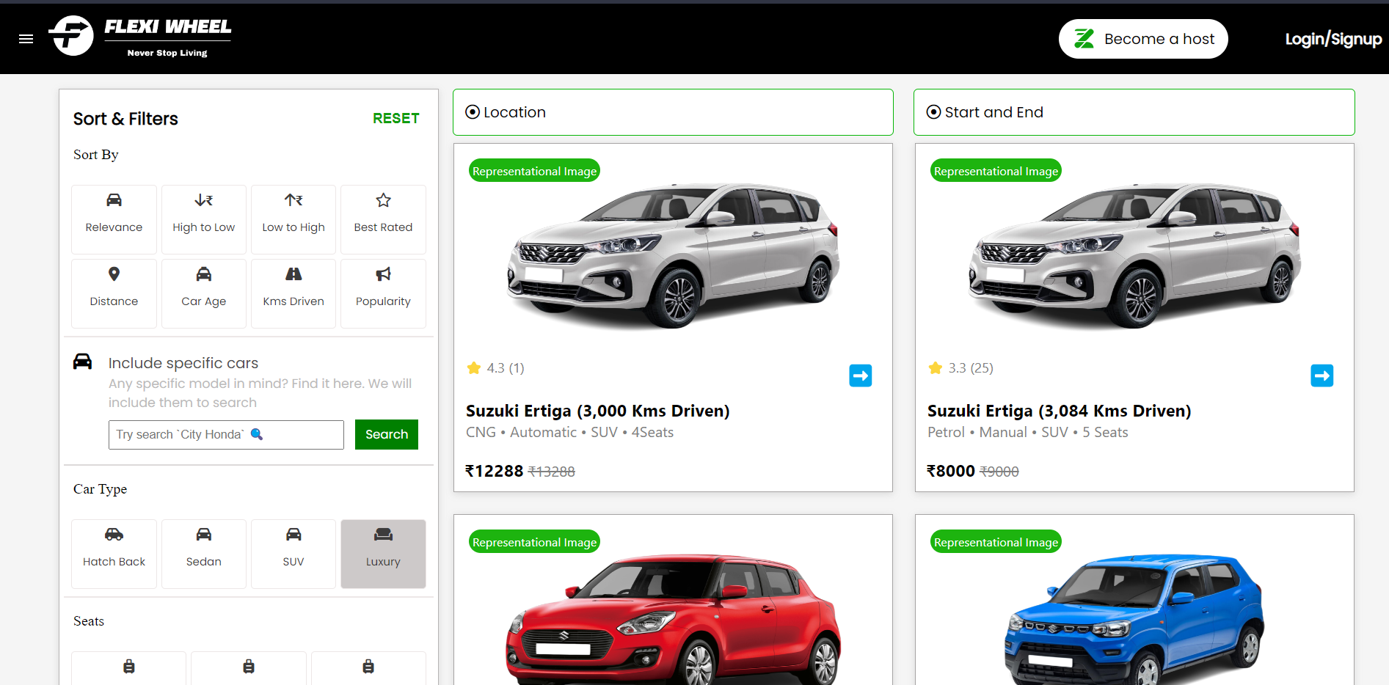Image resolution: width=1389 pixels, height=685 pixels.
Task: Open the hamburger menu icon
Action: pos(26,39)
